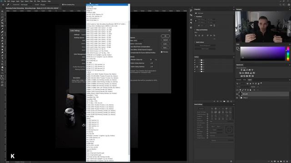Open the File menu
This screenshot has width=291, height=163.
[5, 1]
